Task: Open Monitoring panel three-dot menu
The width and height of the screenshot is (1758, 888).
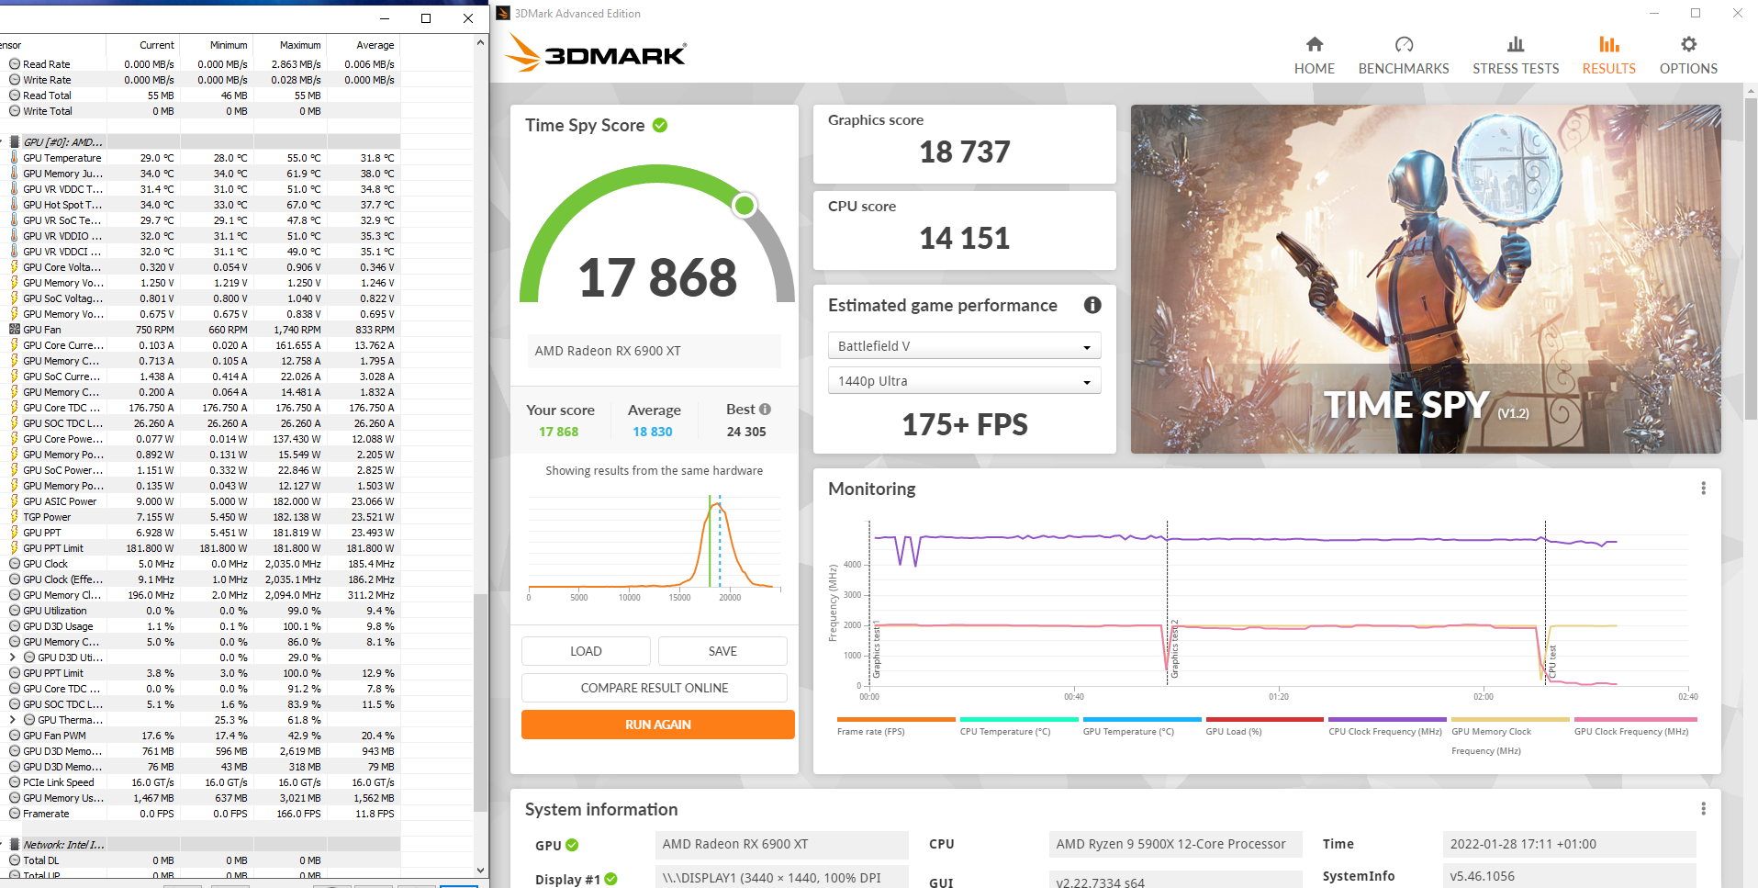Action: click(x=1703, y=489)
